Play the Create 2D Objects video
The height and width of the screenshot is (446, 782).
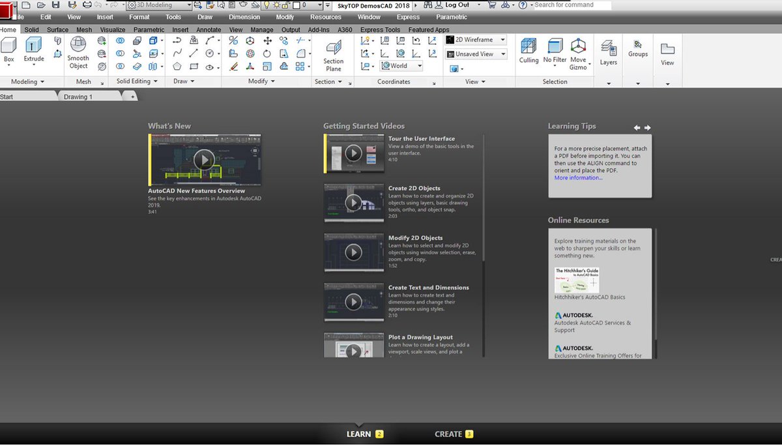click(x=353, y=203)
